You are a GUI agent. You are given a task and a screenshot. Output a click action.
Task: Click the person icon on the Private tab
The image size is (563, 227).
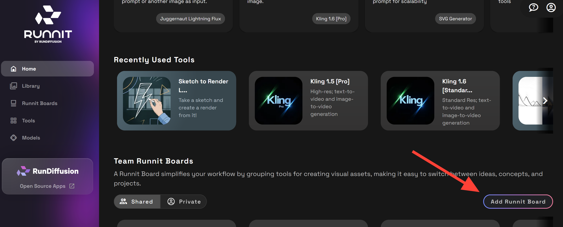coord(171,201)
